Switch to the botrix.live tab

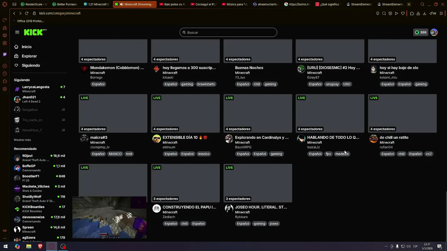pyautogui.click(x=297, y=4)
